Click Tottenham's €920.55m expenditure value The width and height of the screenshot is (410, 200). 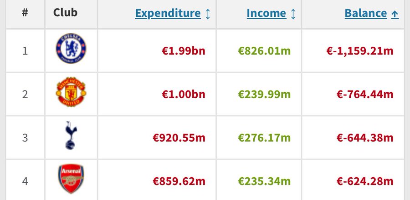(x=179, y=138)
